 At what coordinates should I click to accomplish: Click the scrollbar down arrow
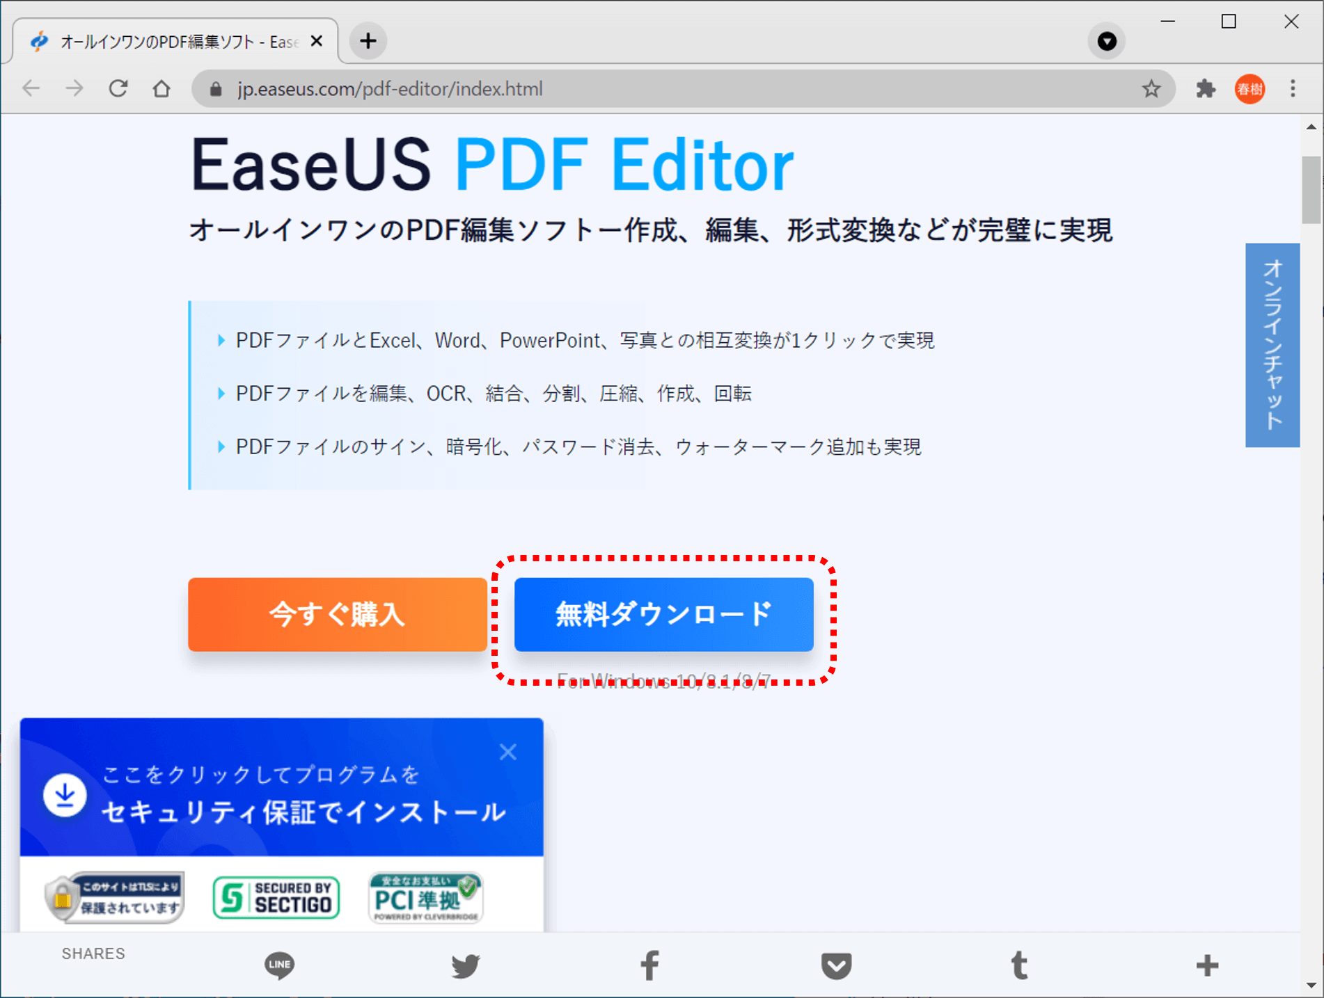1311,985
